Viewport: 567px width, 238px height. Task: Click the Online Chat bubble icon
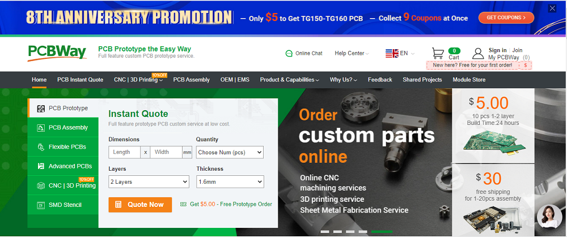point(289,53)
